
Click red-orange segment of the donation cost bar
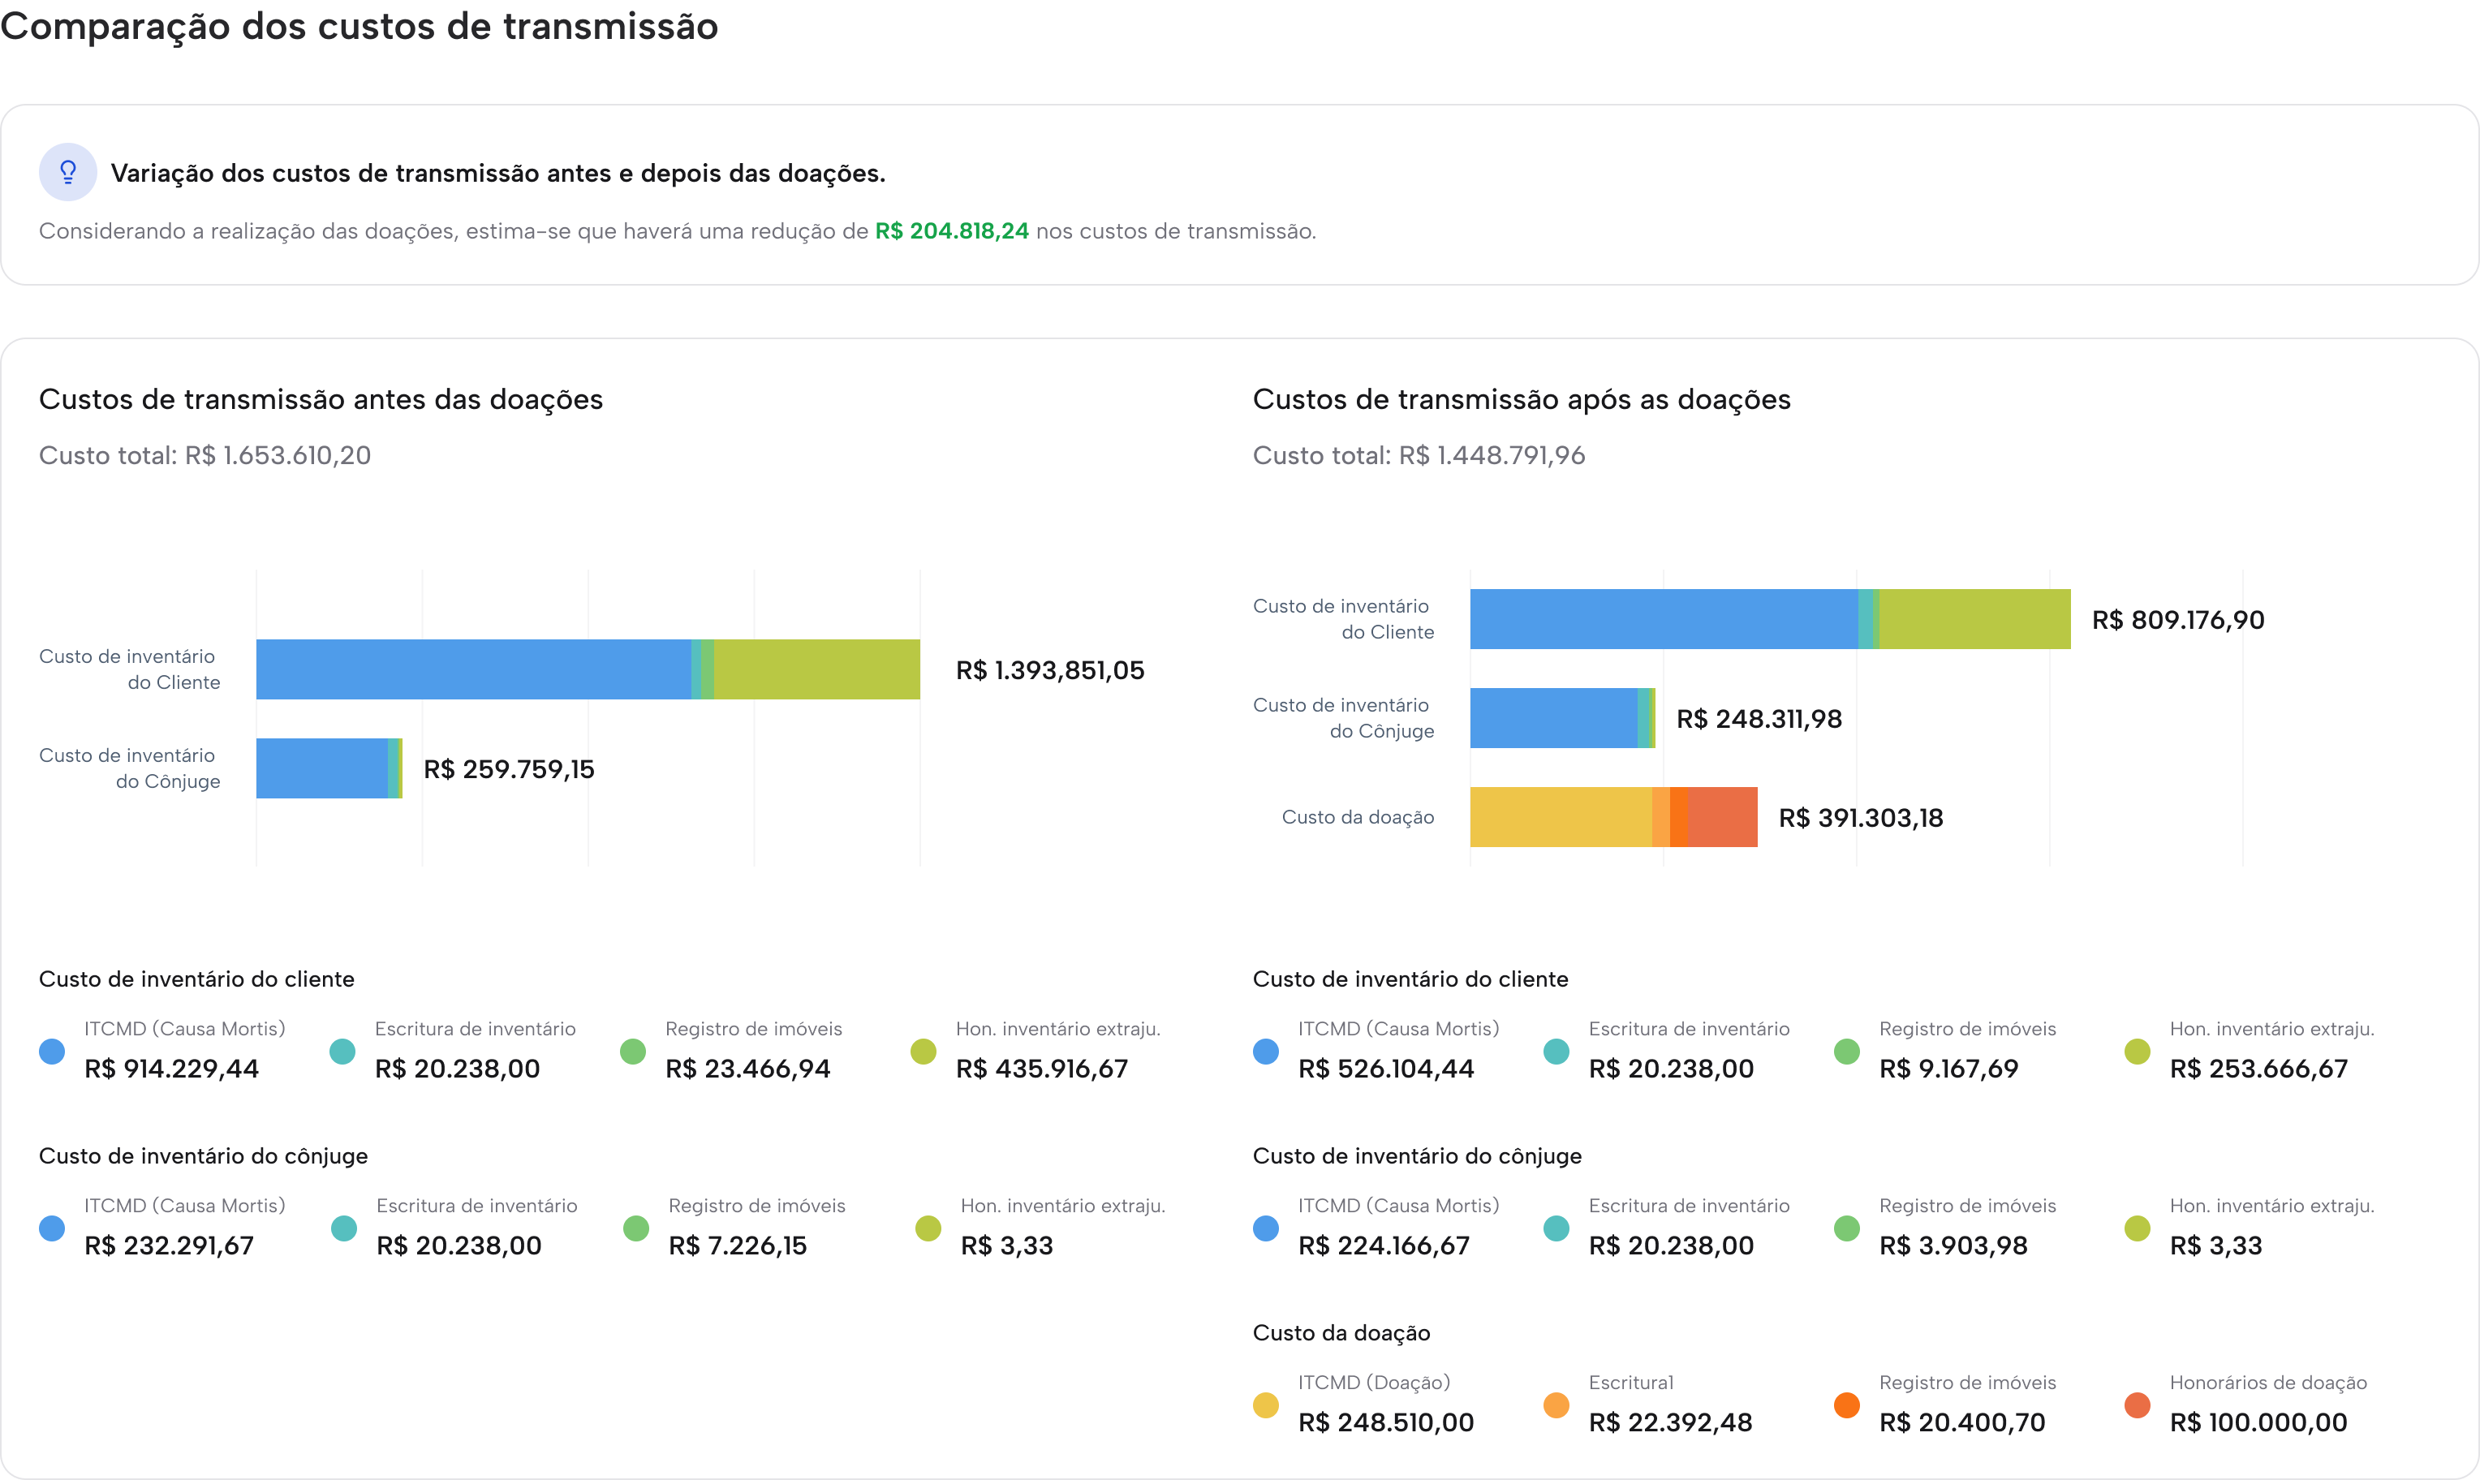coord(1723,817)
